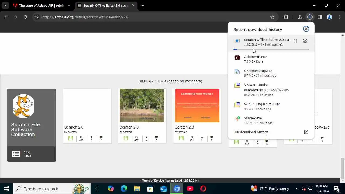Click the taskbar search box

(52, 189)
